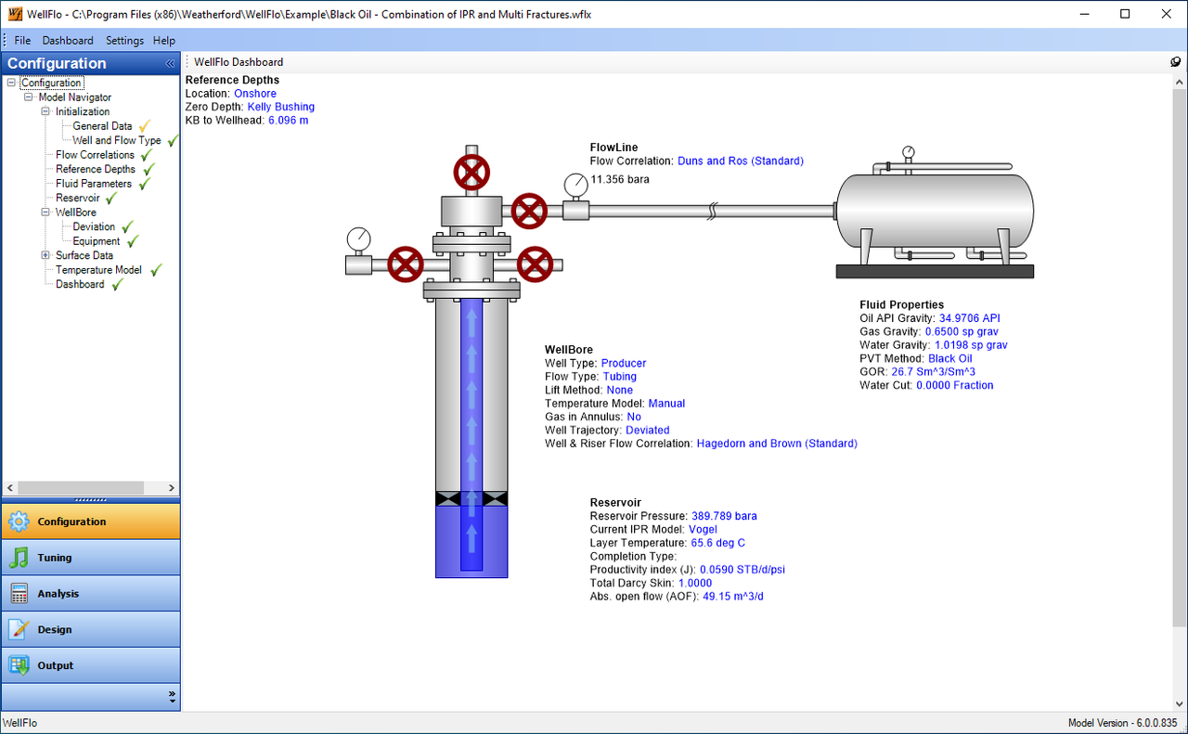Select Fluid Parameters tree item
Screen dimensions: 1188x734
(x=94, y=184)
